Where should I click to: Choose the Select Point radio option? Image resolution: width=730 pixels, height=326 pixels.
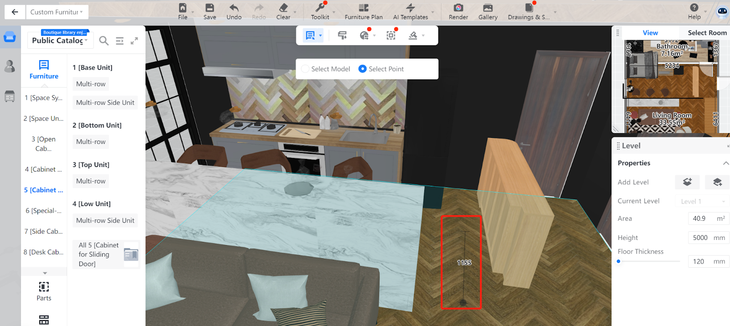[363, 69]
